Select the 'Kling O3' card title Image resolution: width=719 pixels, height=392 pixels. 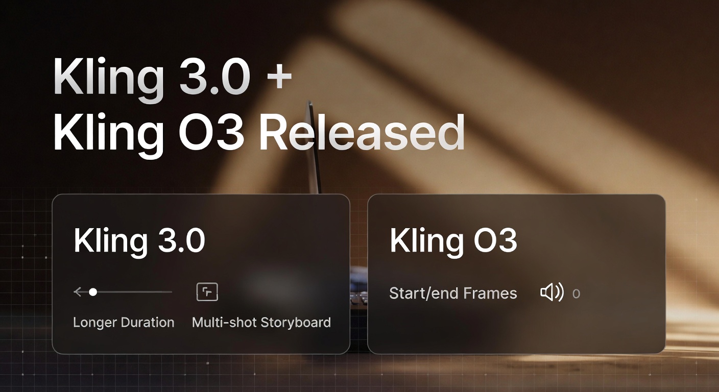(453, 241)
